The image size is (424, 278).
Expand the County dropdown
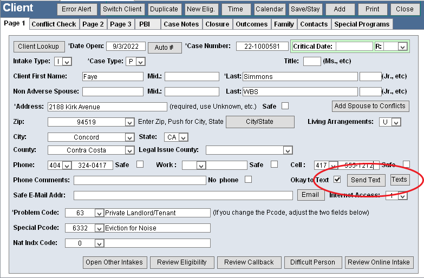click(129, 150)
